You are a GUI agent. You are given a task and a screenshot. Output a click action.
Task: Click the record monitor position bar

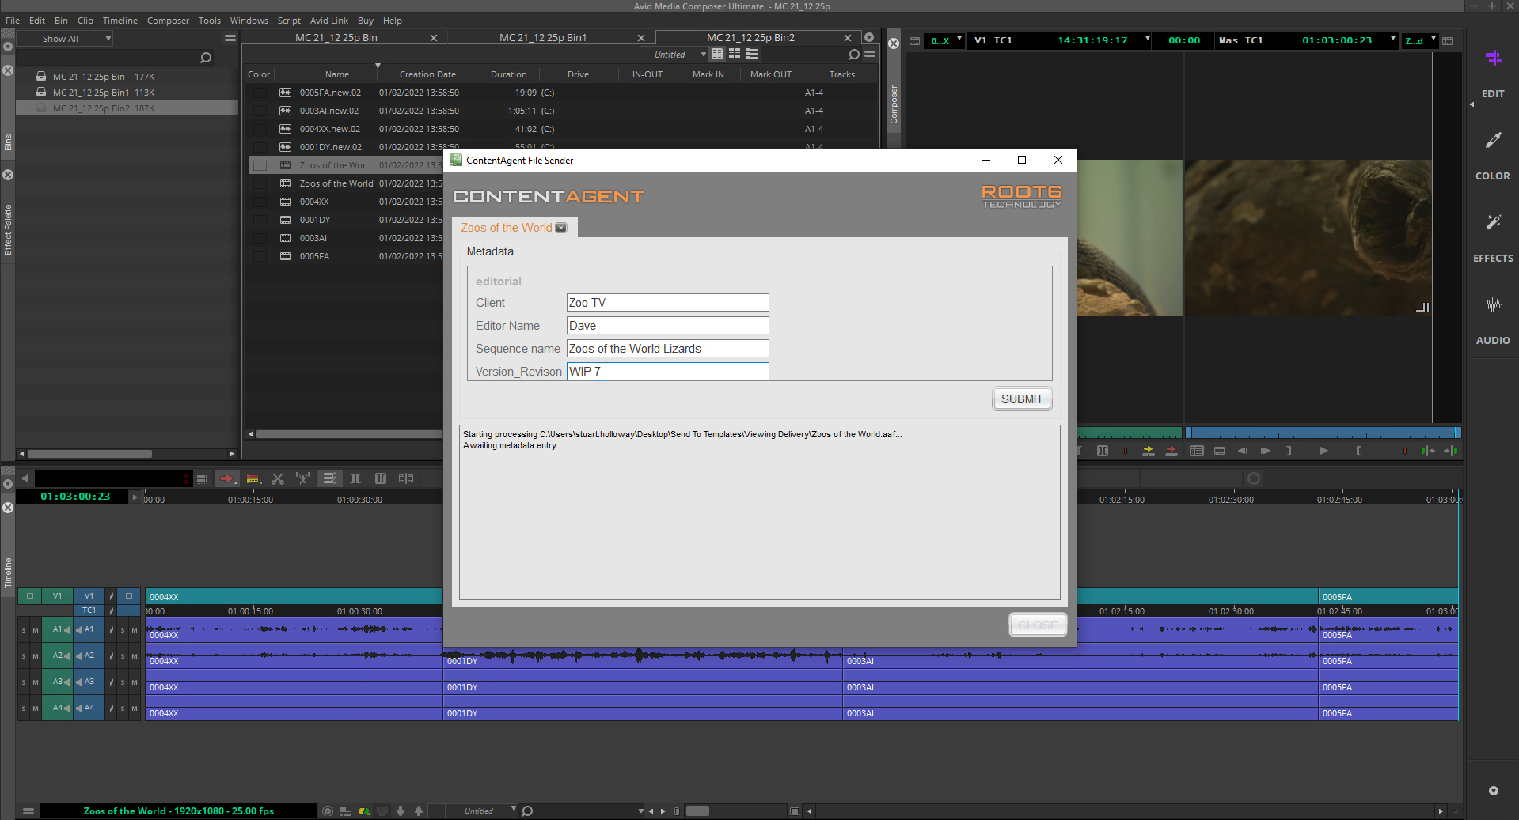click(1323, 433)
